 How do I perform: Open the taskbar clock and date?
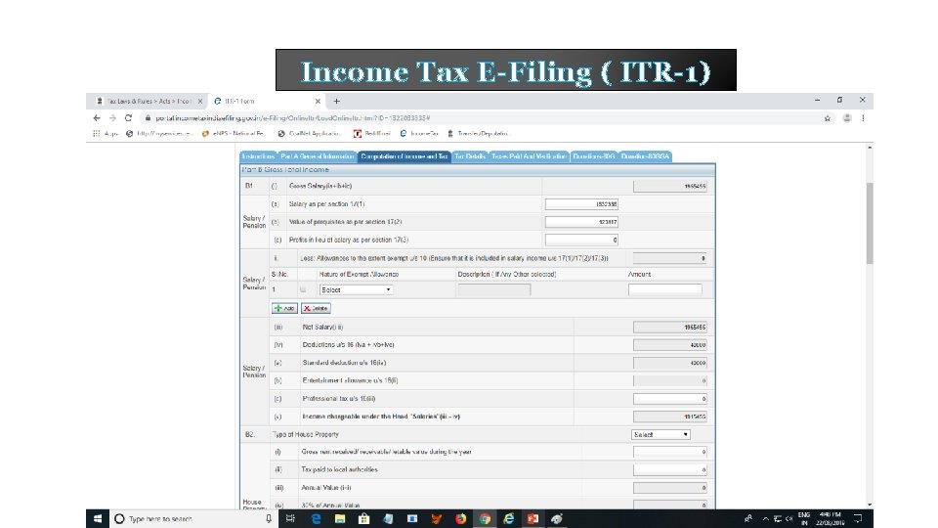click(x=831, y=519)
